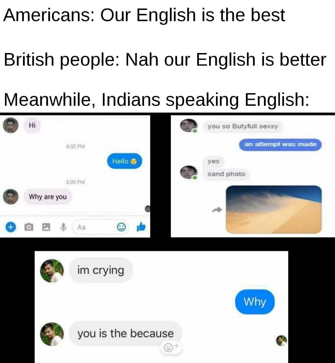Open the camera icon in the chat toolbar
The image size is (335, 363).
pos(28,227)
